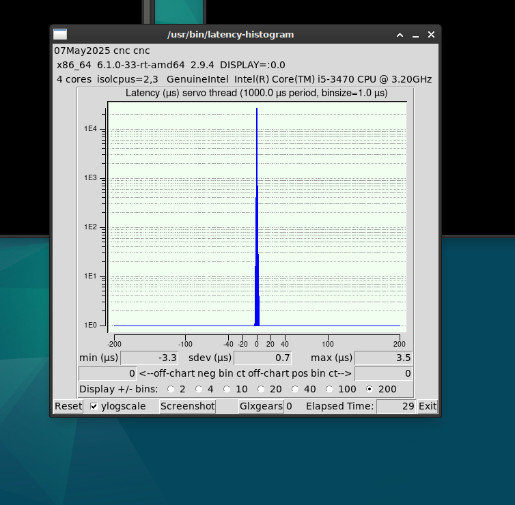Select 100 bins display radio button

click(329, 389)
